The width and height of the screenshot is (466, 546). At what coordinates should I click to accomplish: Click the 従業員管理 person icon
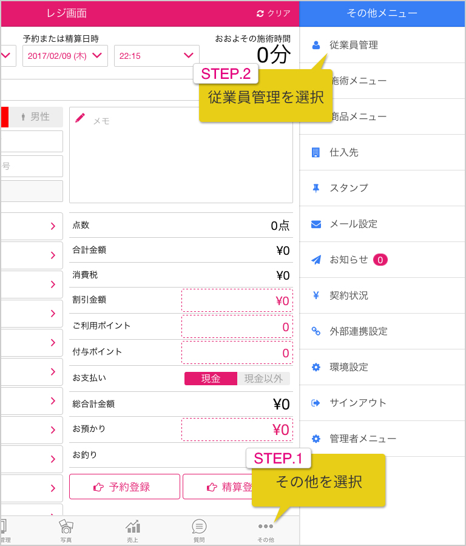pos(316,45)
